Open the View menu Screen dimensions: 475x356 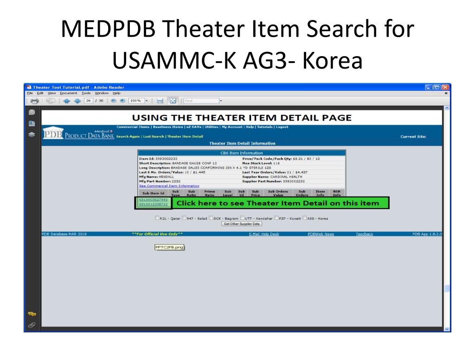point(52,93)
